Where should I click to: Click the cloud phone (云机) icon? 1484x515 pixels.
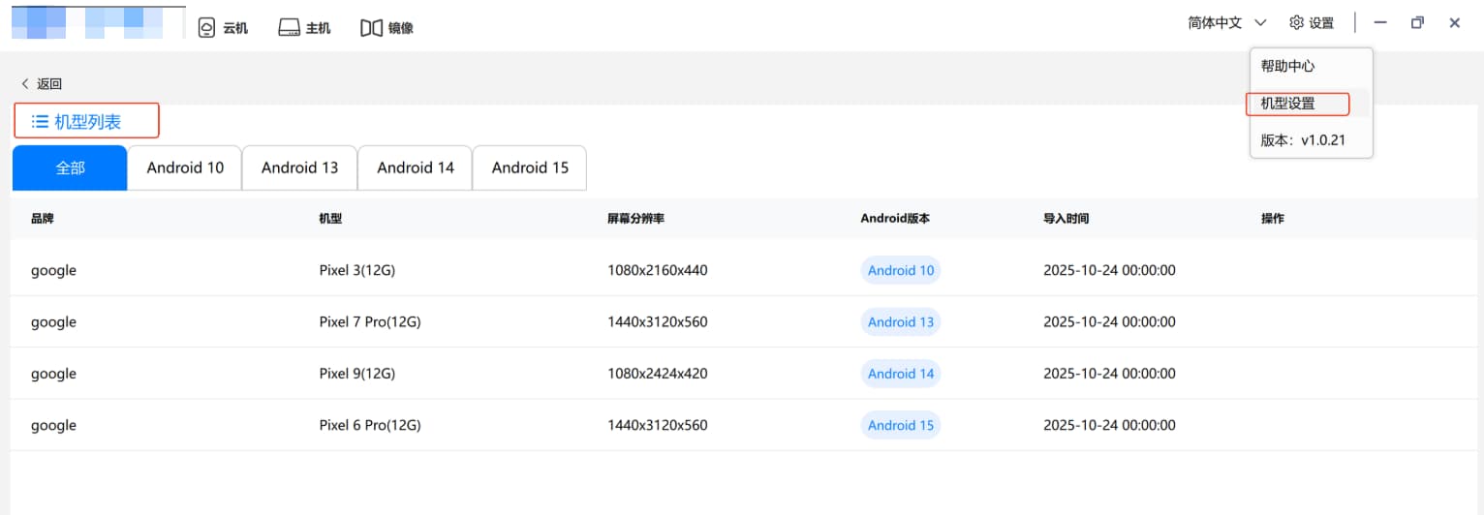(206, 28)
